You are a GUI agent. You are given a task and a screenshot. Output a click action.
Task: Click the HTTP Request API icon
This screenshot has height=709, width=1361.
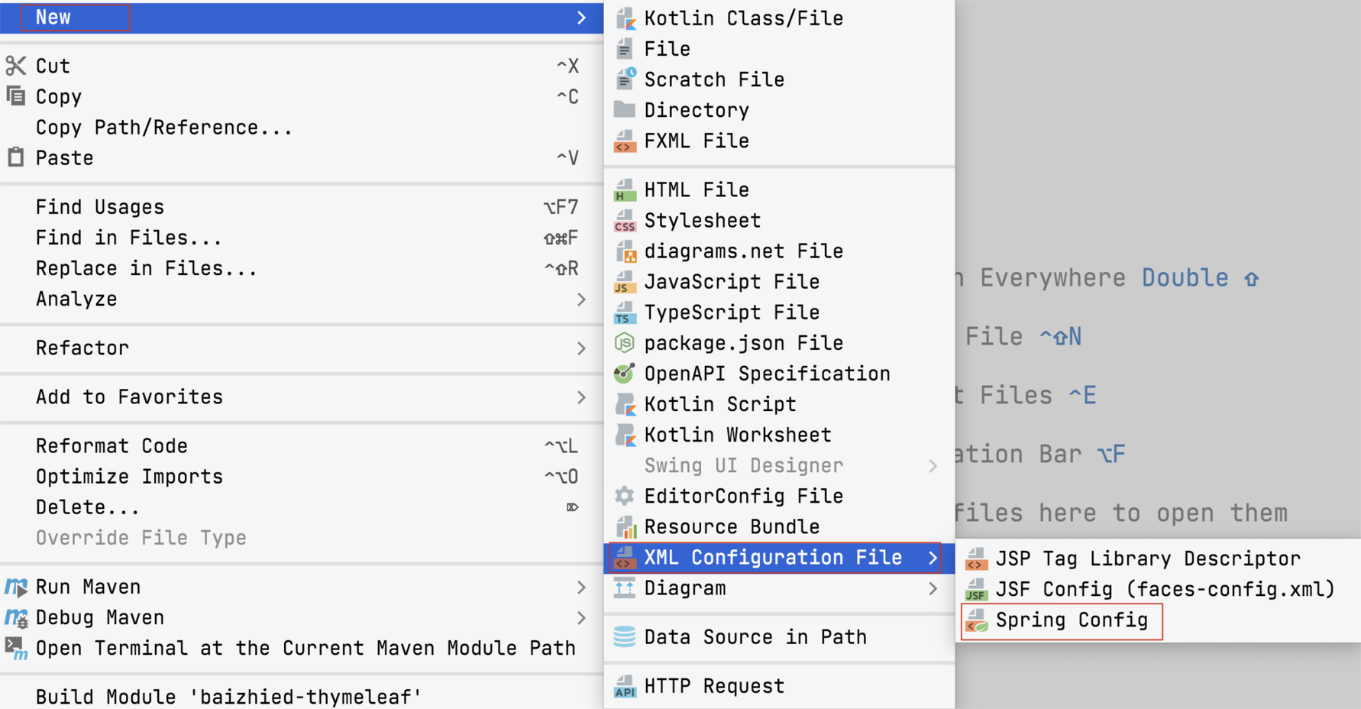click(x=625, y=686)
